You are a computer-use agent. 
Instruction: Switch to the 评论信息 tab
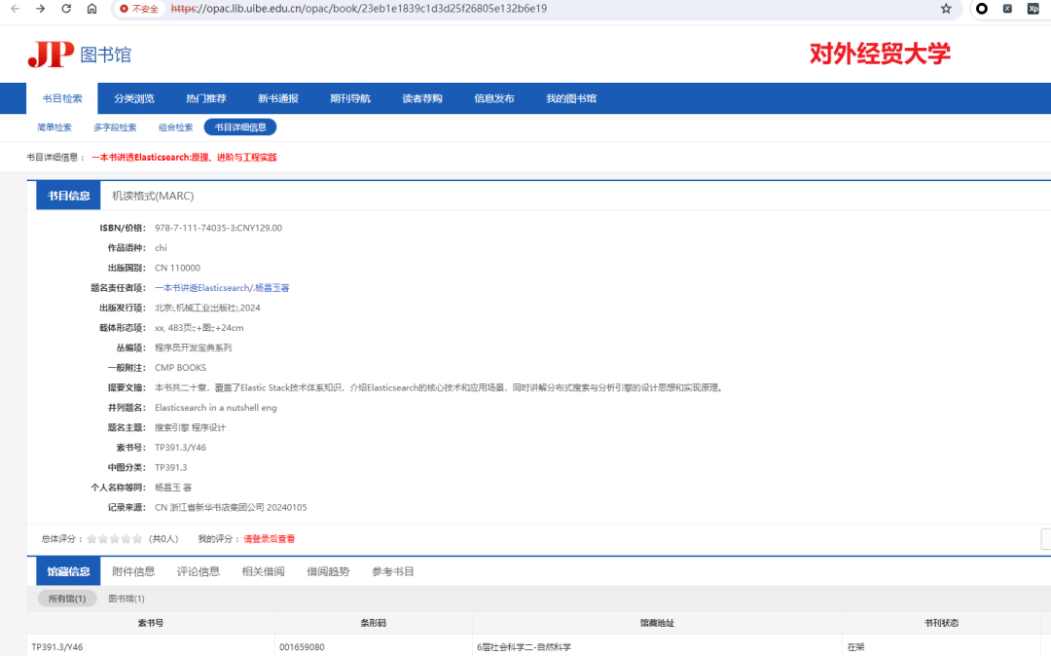(199, 571)
